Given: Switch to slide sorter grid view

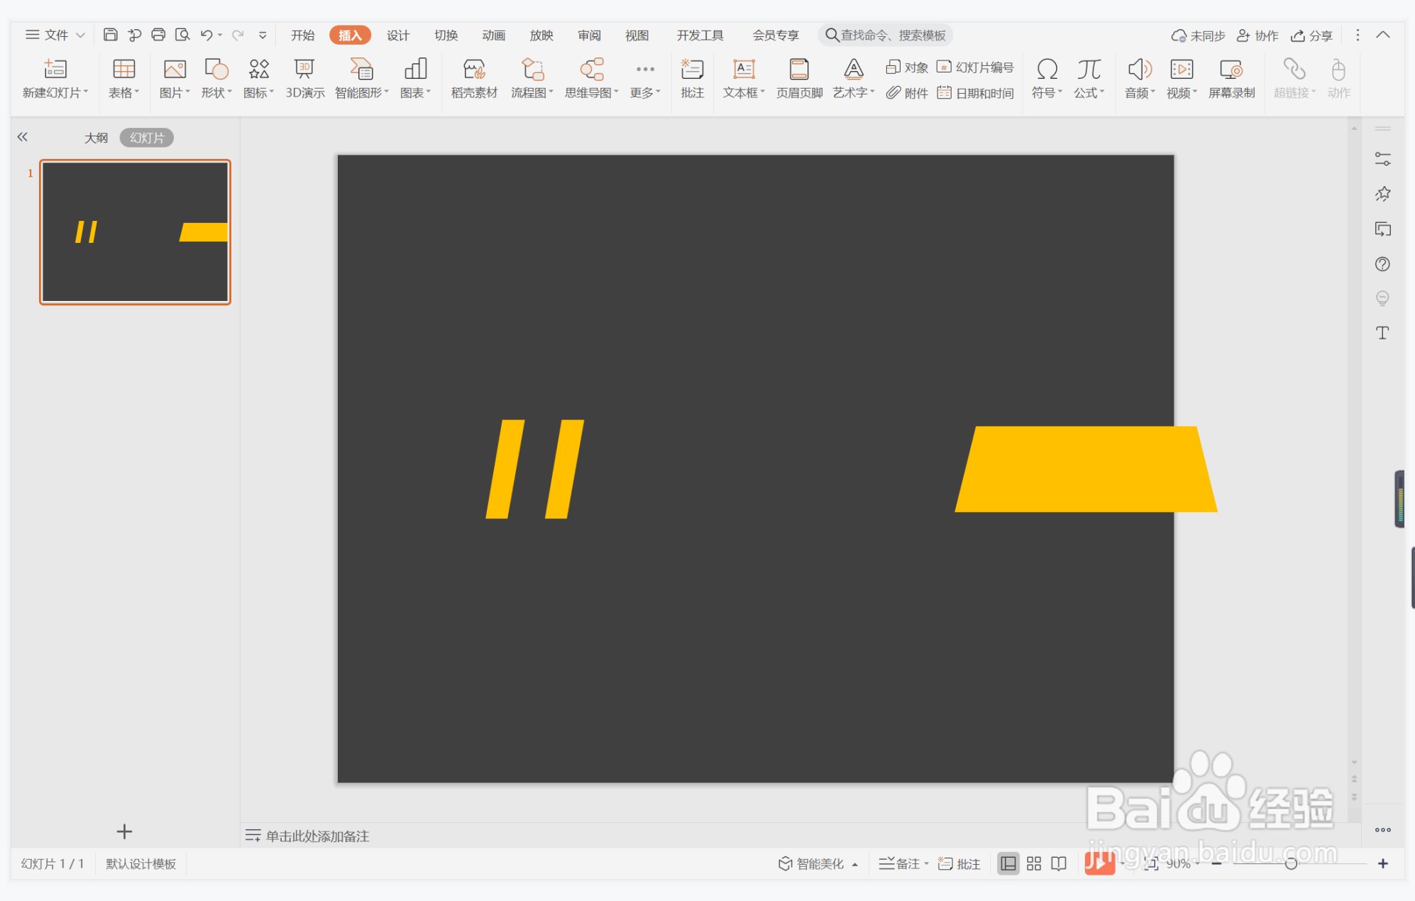Looking at the screenshot, I should [x=1033, y=863].
